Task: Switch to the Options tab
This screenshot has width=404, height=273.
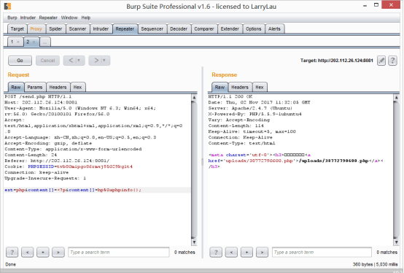Action: pos(254,29)
